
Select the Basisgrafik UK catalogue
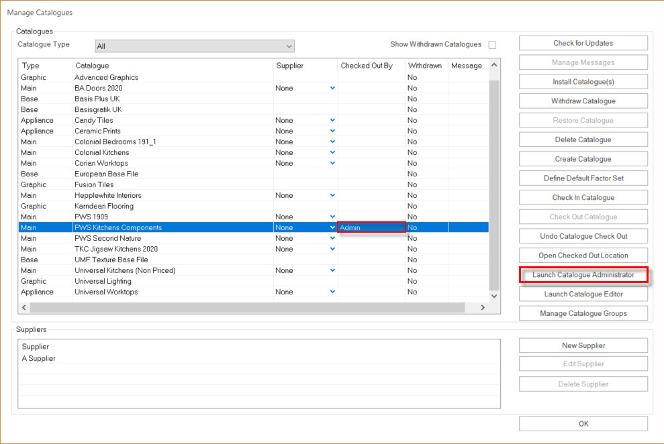coord(254,109)
